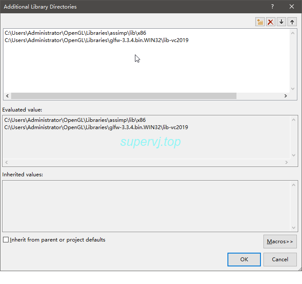Open help via the question mark icon

pyautogui.click(x=272, y=6)
